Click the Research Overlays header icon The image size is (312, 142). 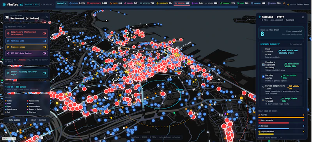[x=6, y=26]
